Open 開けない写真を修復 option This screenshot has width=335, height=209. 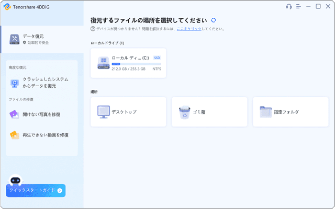[x=42, y=114]
